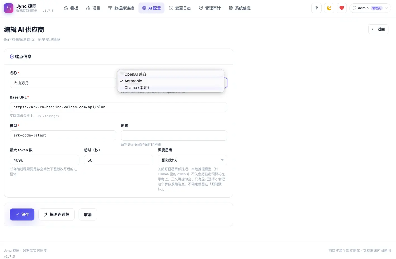Click the /v1/messages hint text
Viewport: 396px width, 259px height.
click(48, 116)
